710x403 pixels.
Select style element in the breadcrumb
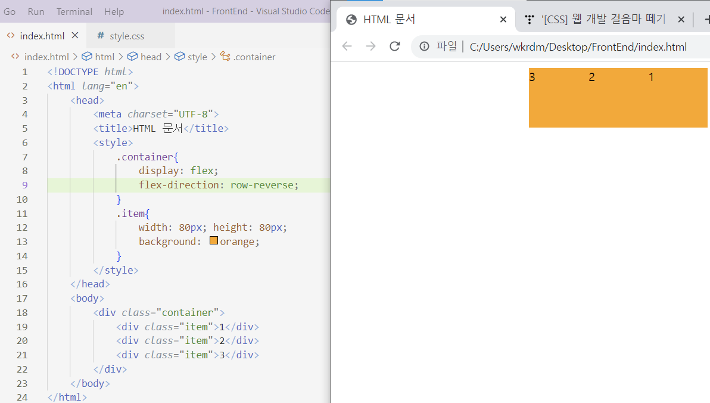click(x=197, y=57)
